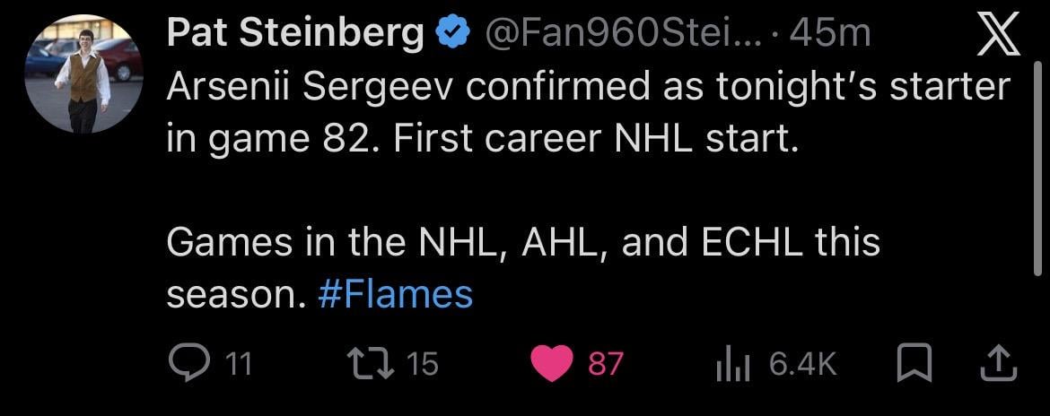Click the 15 reposts count

click(422, 364)
